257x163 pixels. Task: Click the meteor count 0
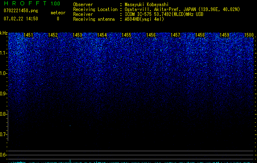(58, 19)
